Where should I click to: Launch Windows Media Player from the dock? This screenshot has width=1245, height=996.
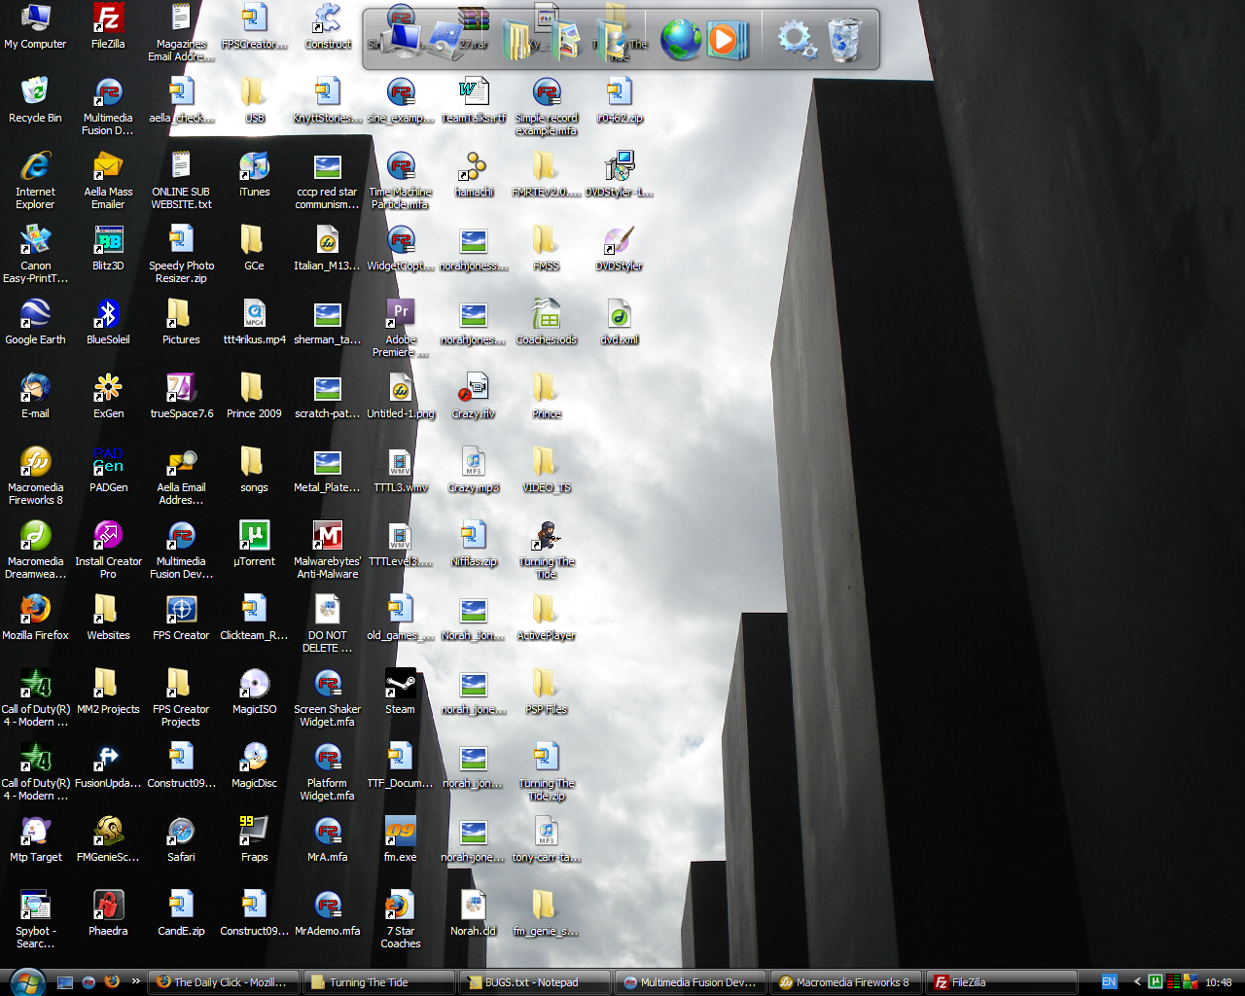click(x=726, y=40)
